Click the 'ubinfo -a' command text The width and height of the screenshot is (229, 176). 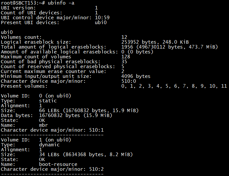[x=61, y=3]
